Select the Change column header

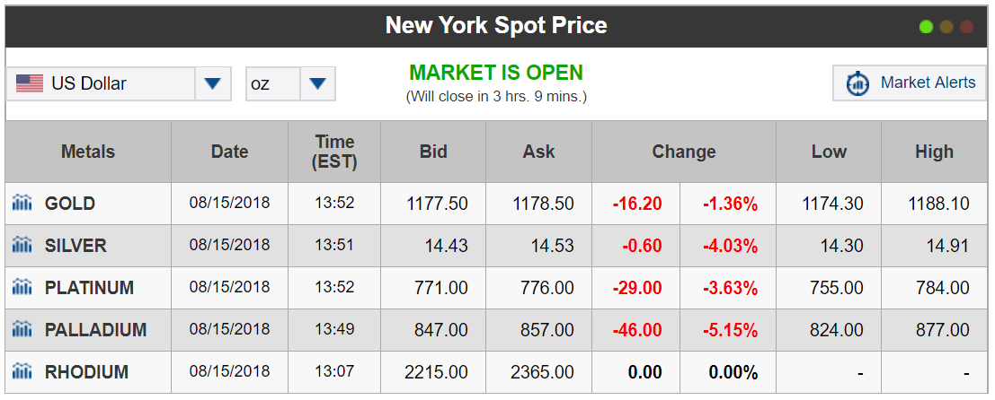click(683, 152)
